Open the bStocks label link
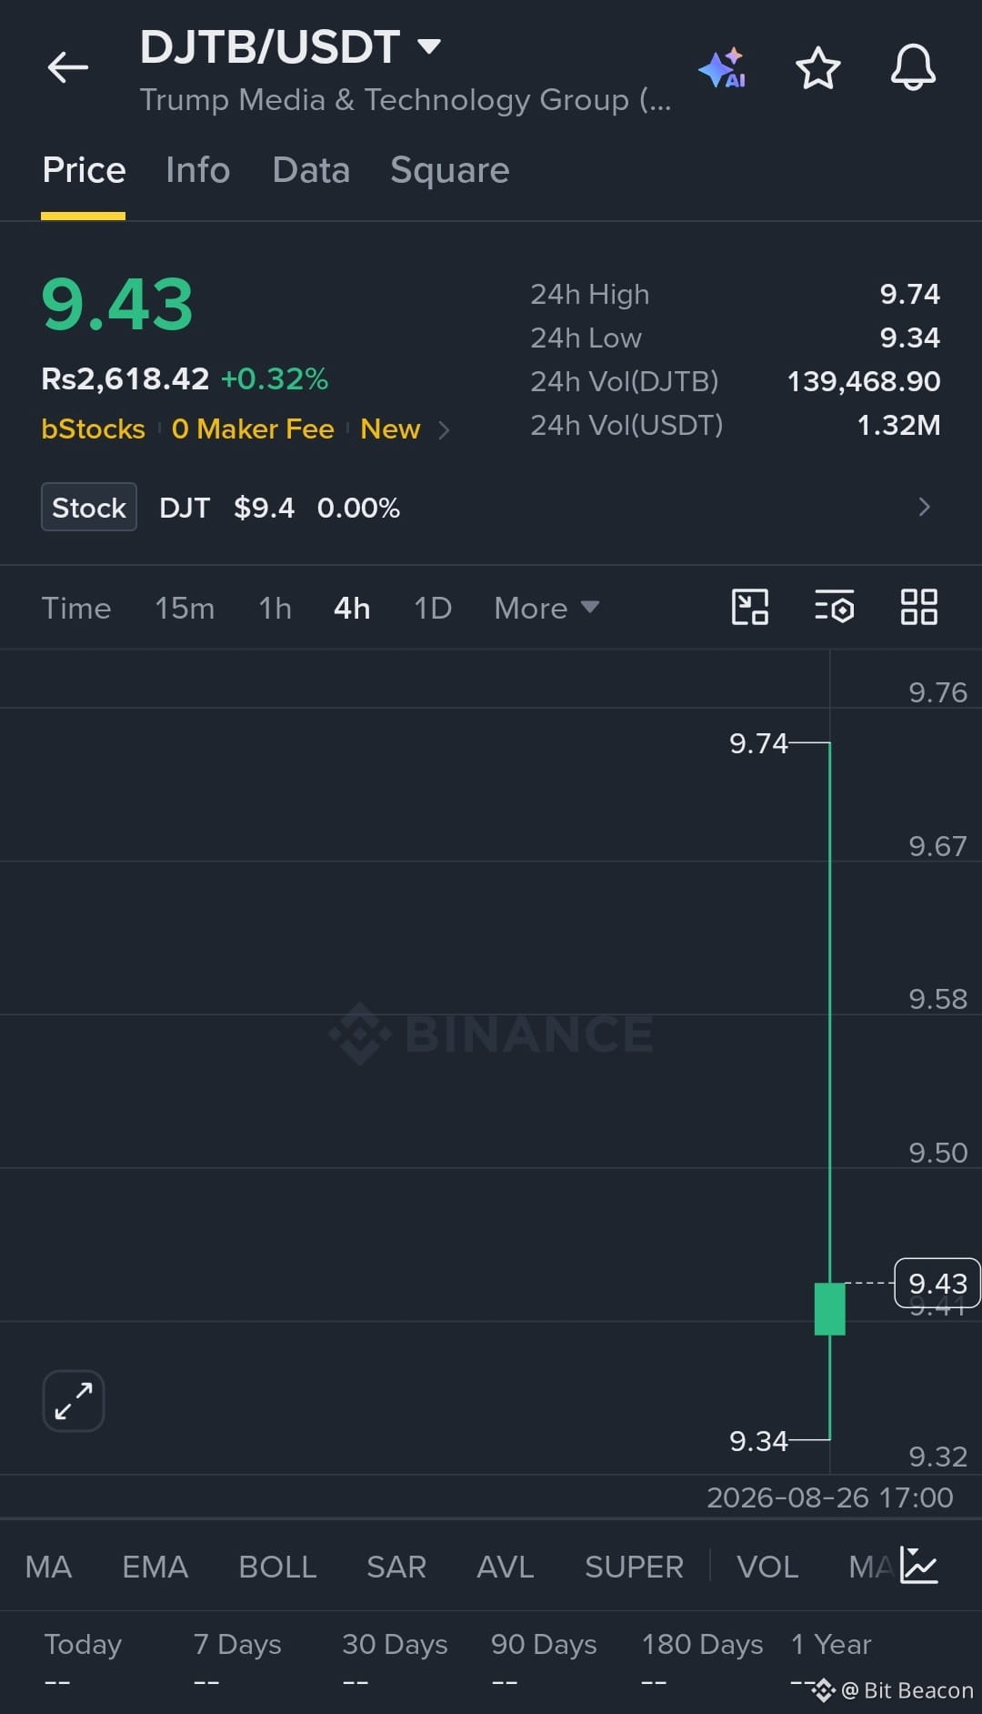Screen dimensions: 982x1714 [94, 428]
